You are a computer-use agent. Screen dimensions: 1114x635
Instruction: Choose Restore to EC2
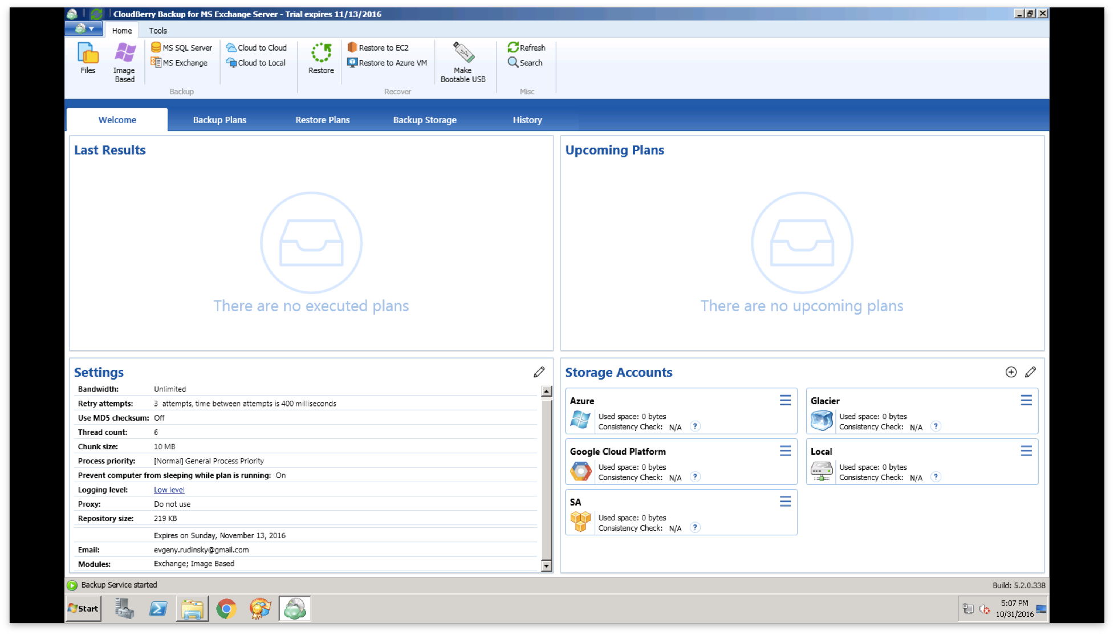click(x=378, y=48)
